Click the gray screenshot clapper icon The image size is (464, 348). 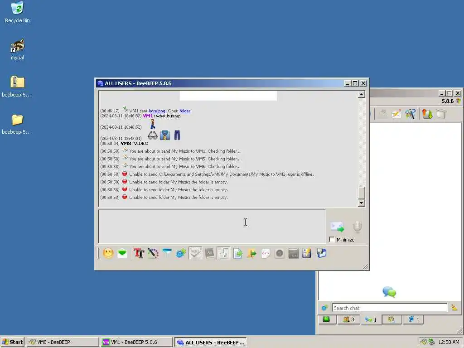[294, 253]
